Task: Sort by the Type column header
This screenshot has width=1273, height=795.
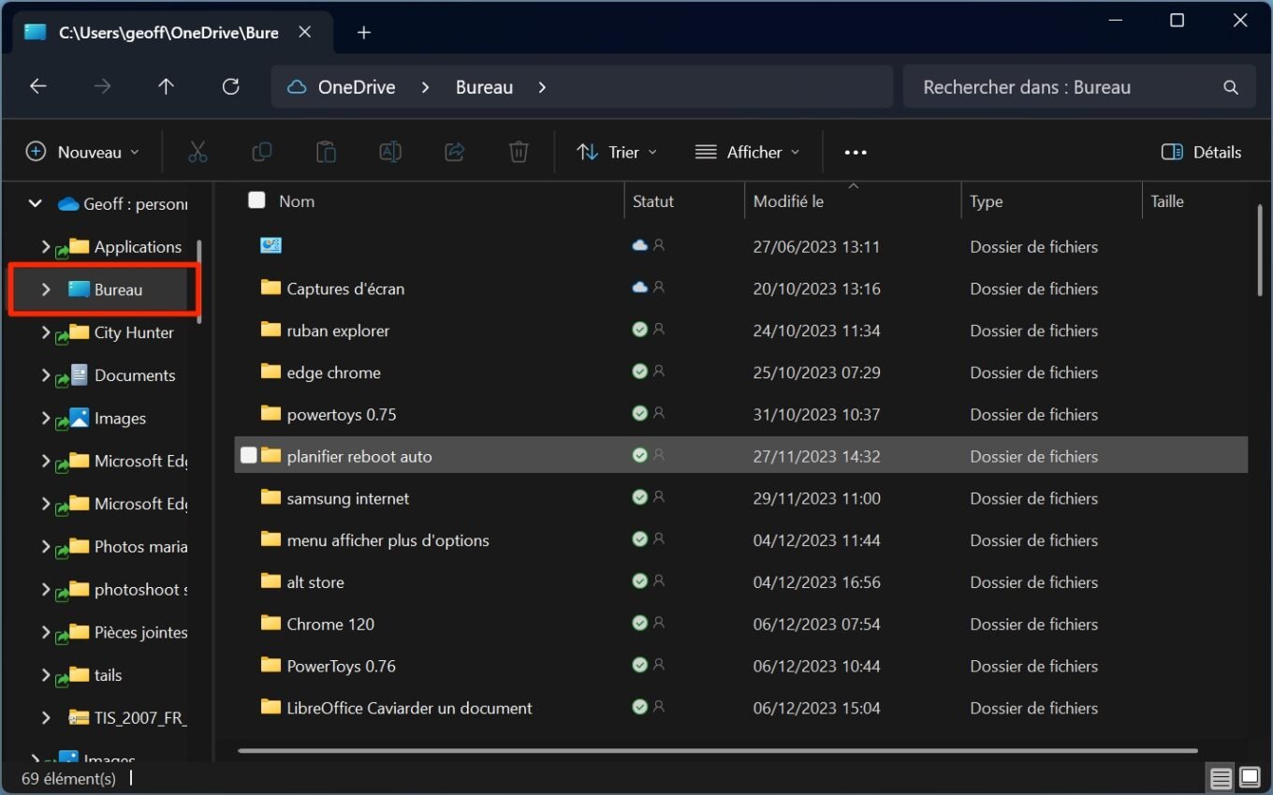Action: click(987, 200)
